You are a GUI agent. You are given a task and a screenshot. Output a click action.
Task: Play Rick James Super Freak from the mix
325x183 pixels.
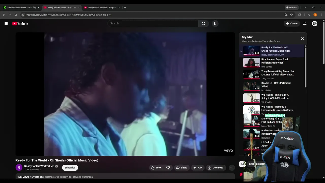coord(272,63)
